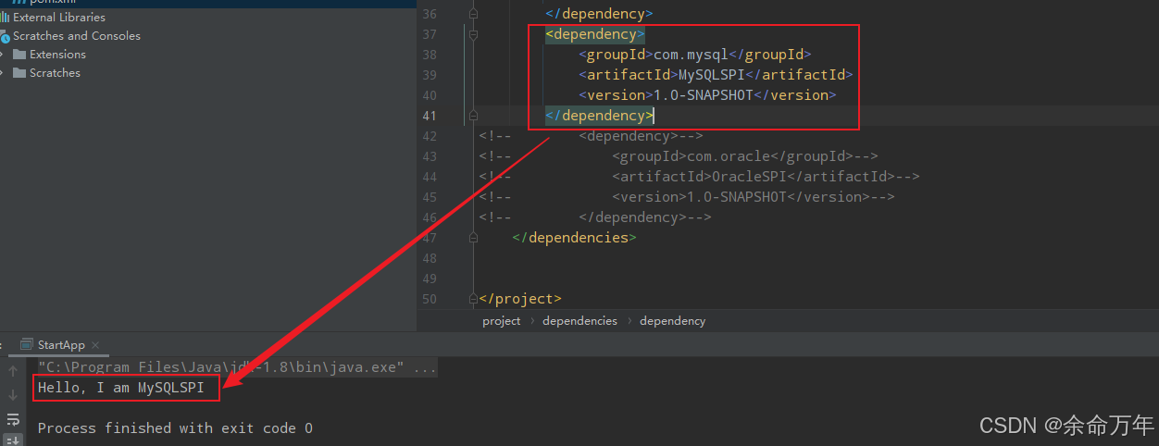Click 'Process finished with exit code 0'

(x=175, y=428)
